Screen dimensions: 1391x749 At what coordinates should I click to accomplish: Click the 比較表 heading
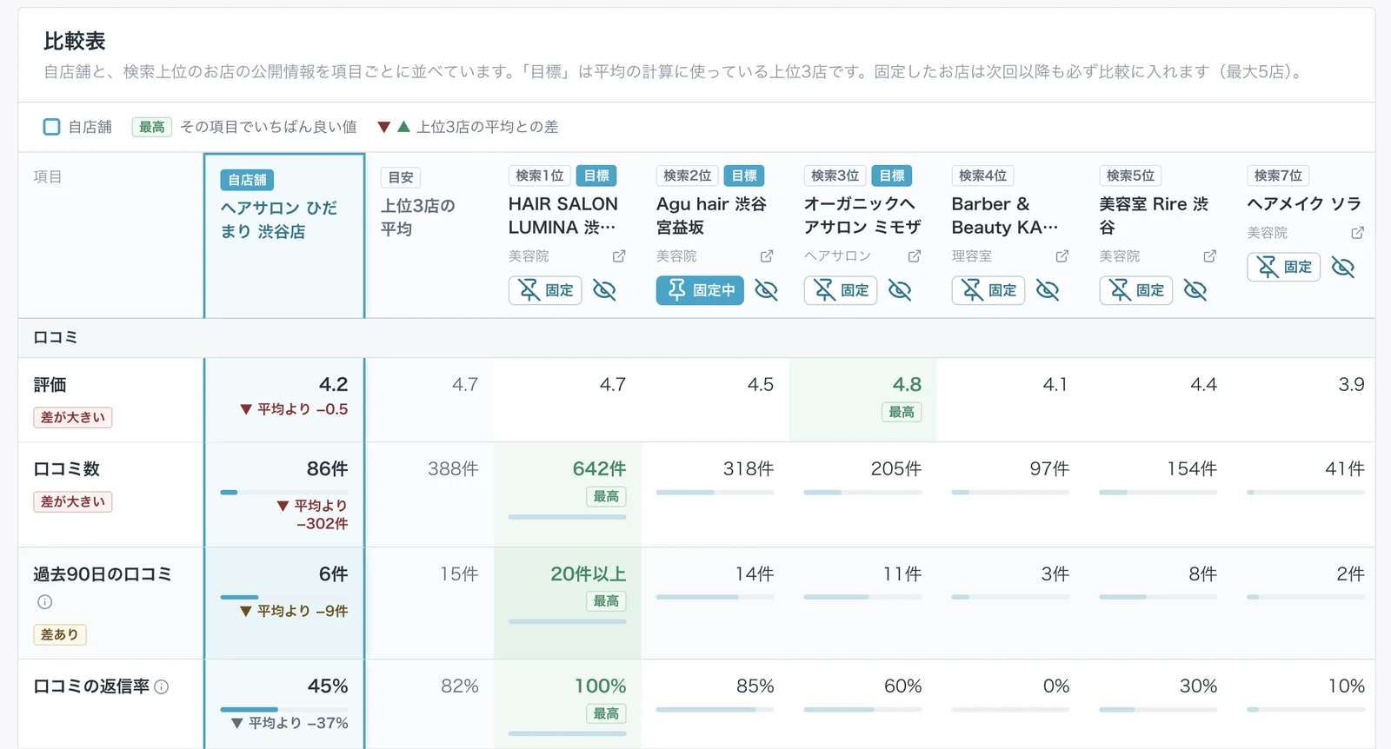[x=75, y=41]
